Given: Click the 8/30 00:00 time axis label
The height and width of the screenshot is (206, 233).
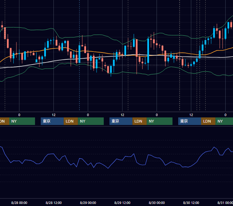Looking at the screenshot, I should click(157, 203).
